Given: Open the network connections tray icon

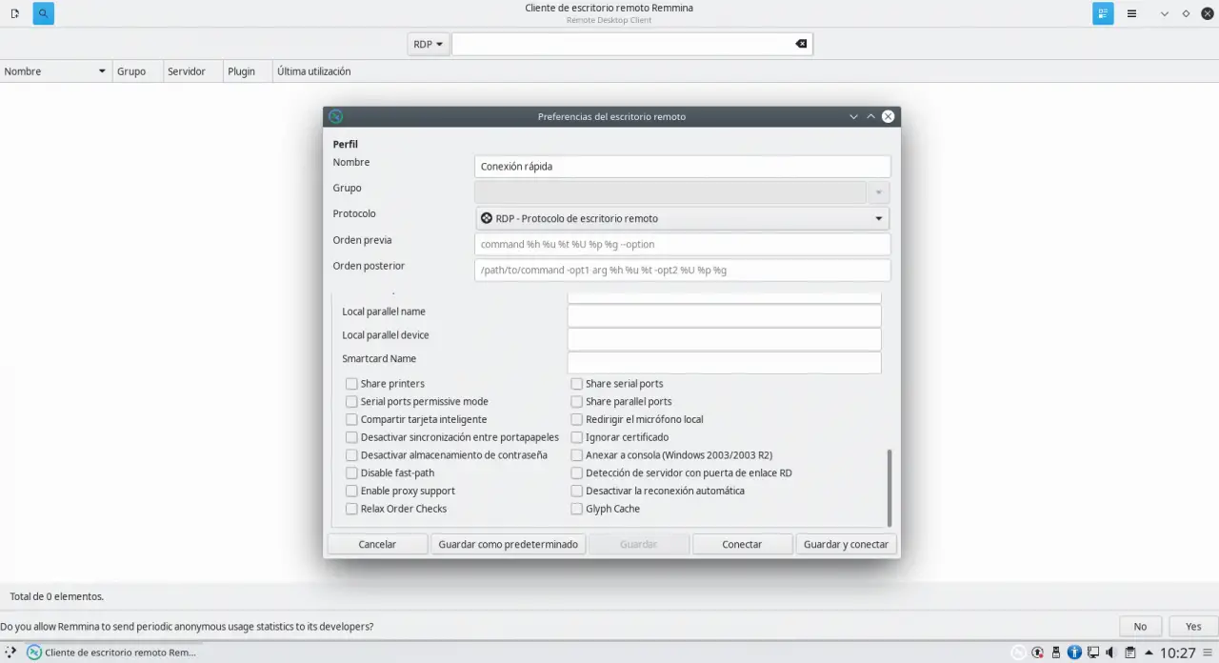Looking at the screenshot, I should pos(1092,653).
